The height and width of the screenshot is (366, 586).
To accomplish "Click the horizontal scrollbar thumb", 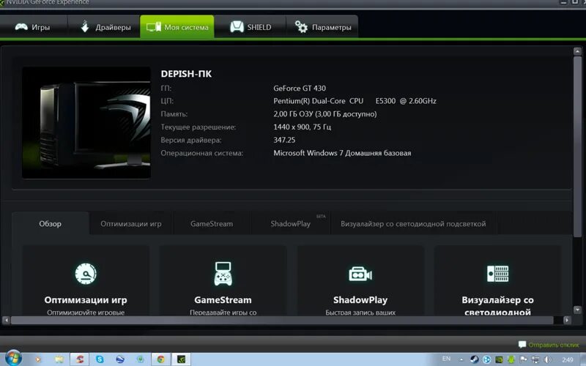I will (x=282, y=320).
